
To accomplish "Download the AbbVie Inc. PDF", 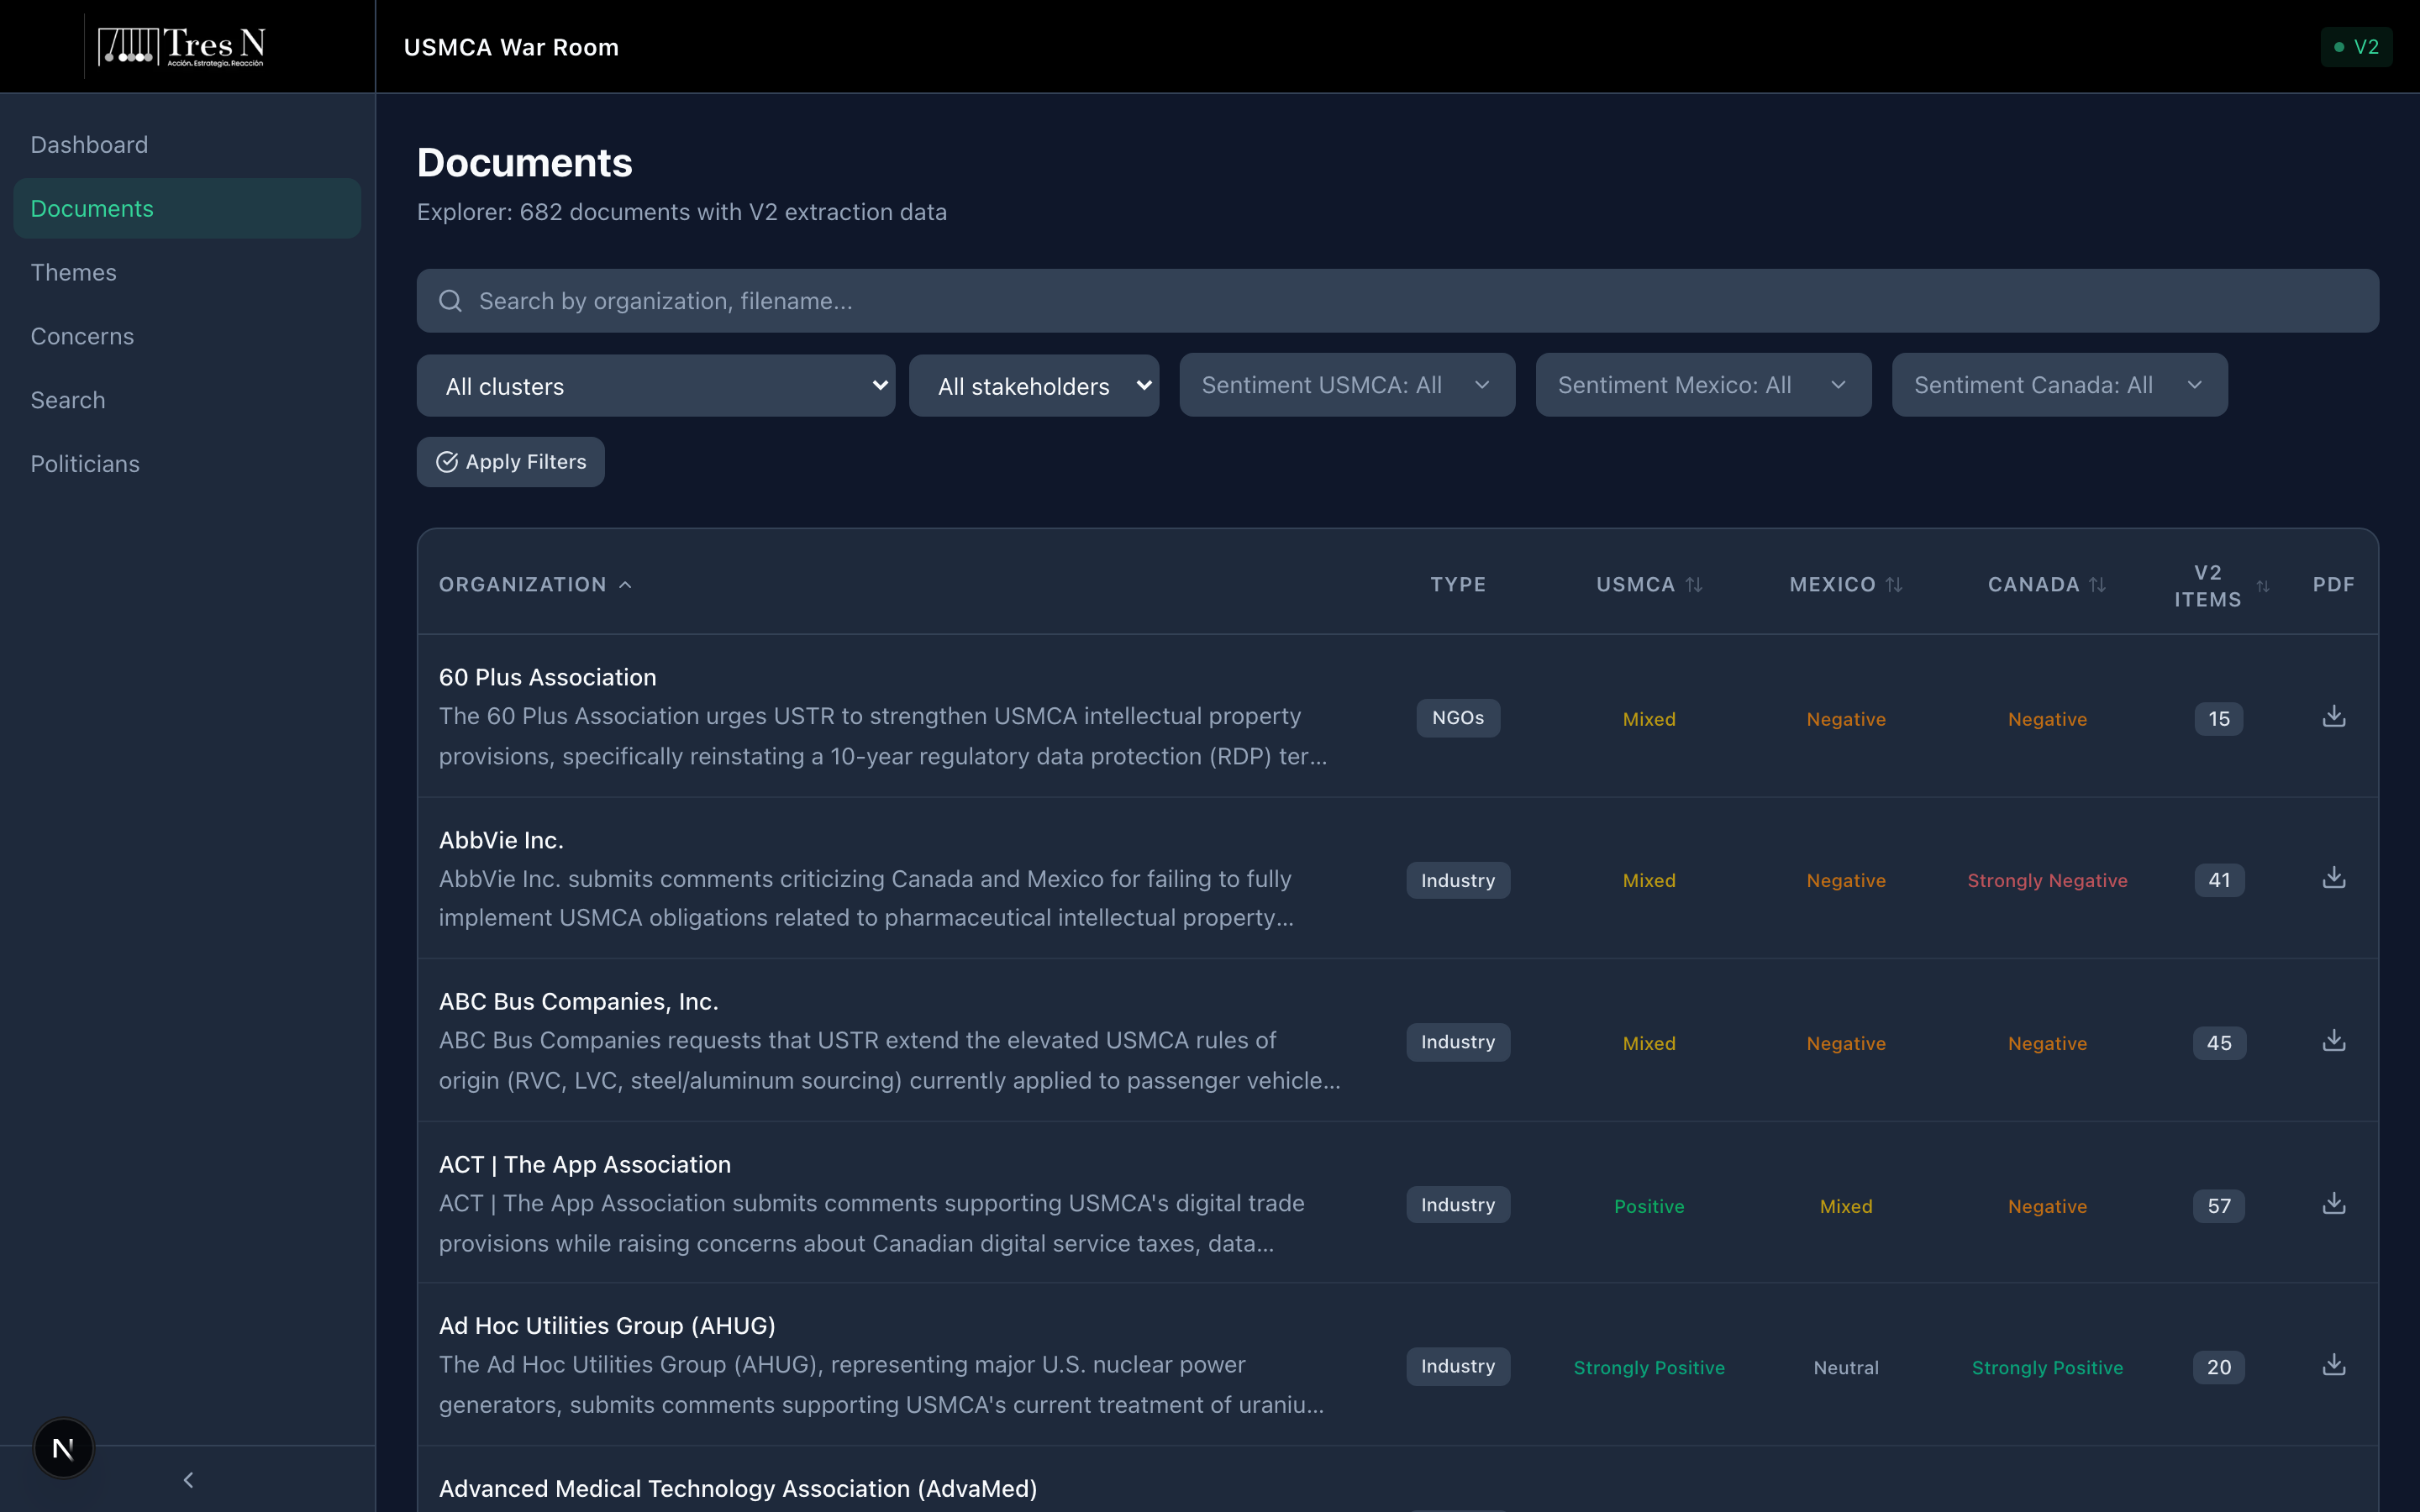I will (x=2333, y=879).
